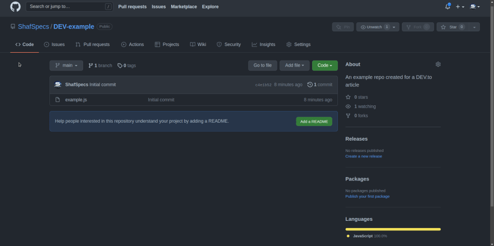This screenshot has height=246, width=494.
Task: View the 1 branch link
Action: (x=100, y=66)
